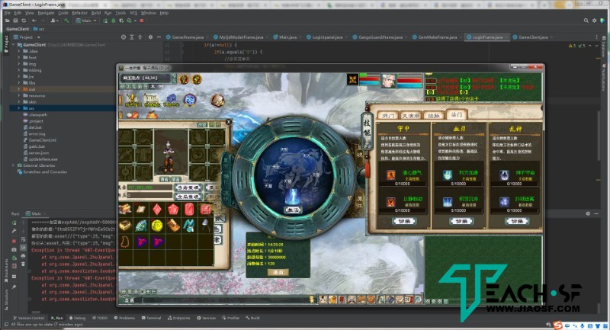Switch to the GameClient.java editor tab
610x330 pixels.
533,37
